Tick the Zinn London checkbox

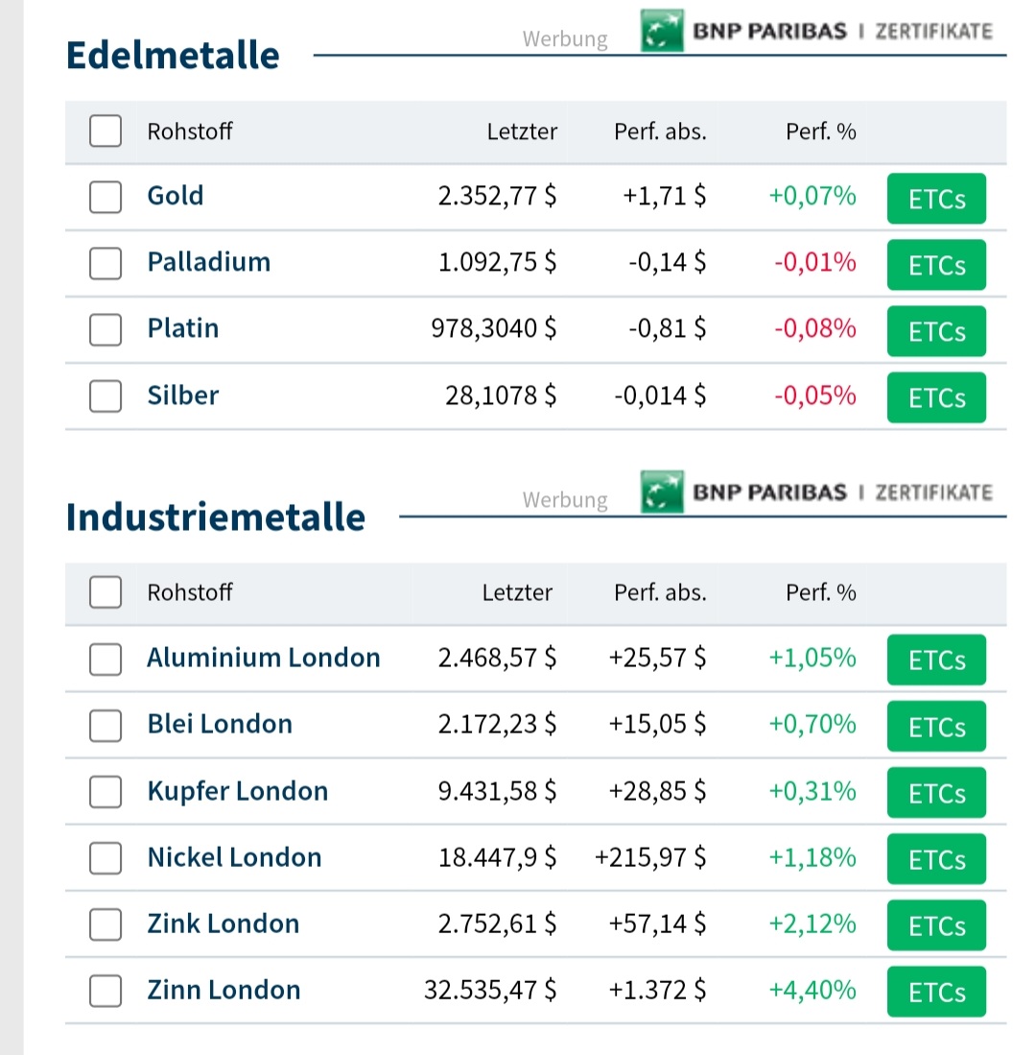[106, 990]
